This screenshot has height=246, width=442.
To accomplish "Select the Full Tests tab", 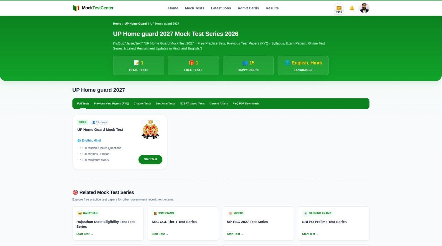I will click(x=83, y=103).
